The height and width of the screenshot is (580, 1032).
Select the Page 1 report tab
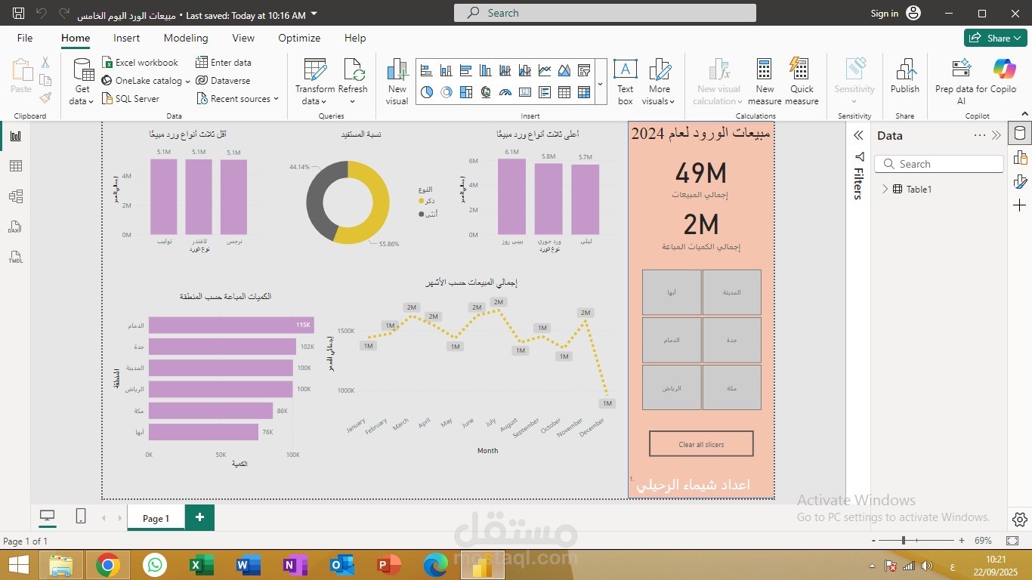156,518
